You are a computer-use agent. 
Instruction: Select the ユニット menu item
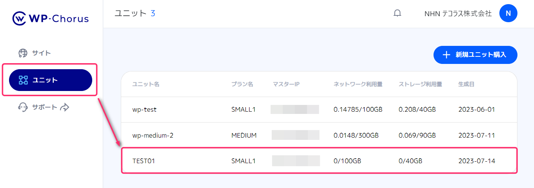50,80
